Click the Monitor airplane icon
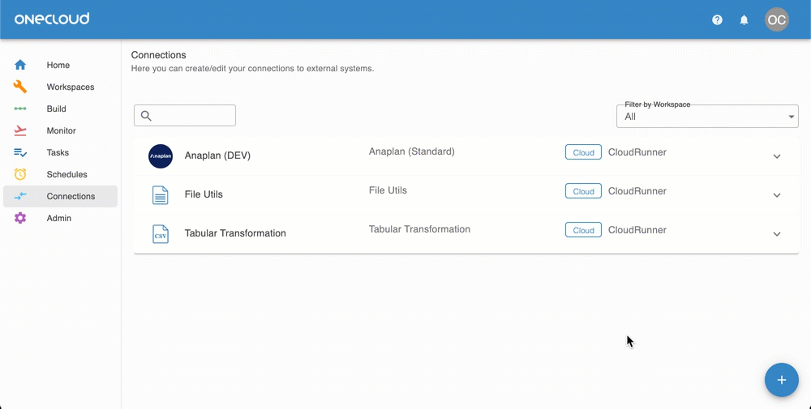811x409 pixels. coord(20,130)
